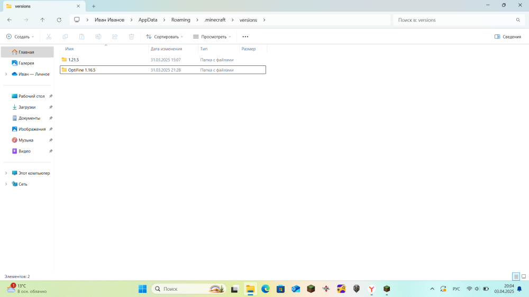Click the PC icon in address bar
The height and width of the screenshot is (297, 529).
click(x=77, y=20)
